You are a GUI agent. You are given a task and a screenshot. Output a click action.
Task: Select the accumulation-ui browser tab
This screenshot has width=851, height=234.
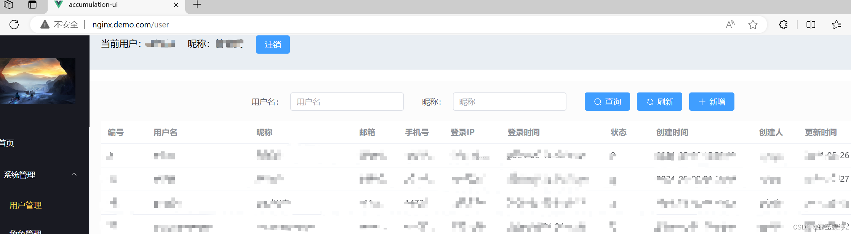click(116, 6)
